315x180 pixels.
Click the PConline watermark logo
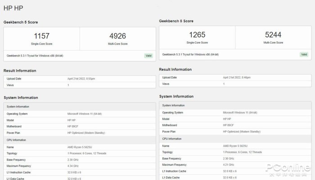coord(288,170)
